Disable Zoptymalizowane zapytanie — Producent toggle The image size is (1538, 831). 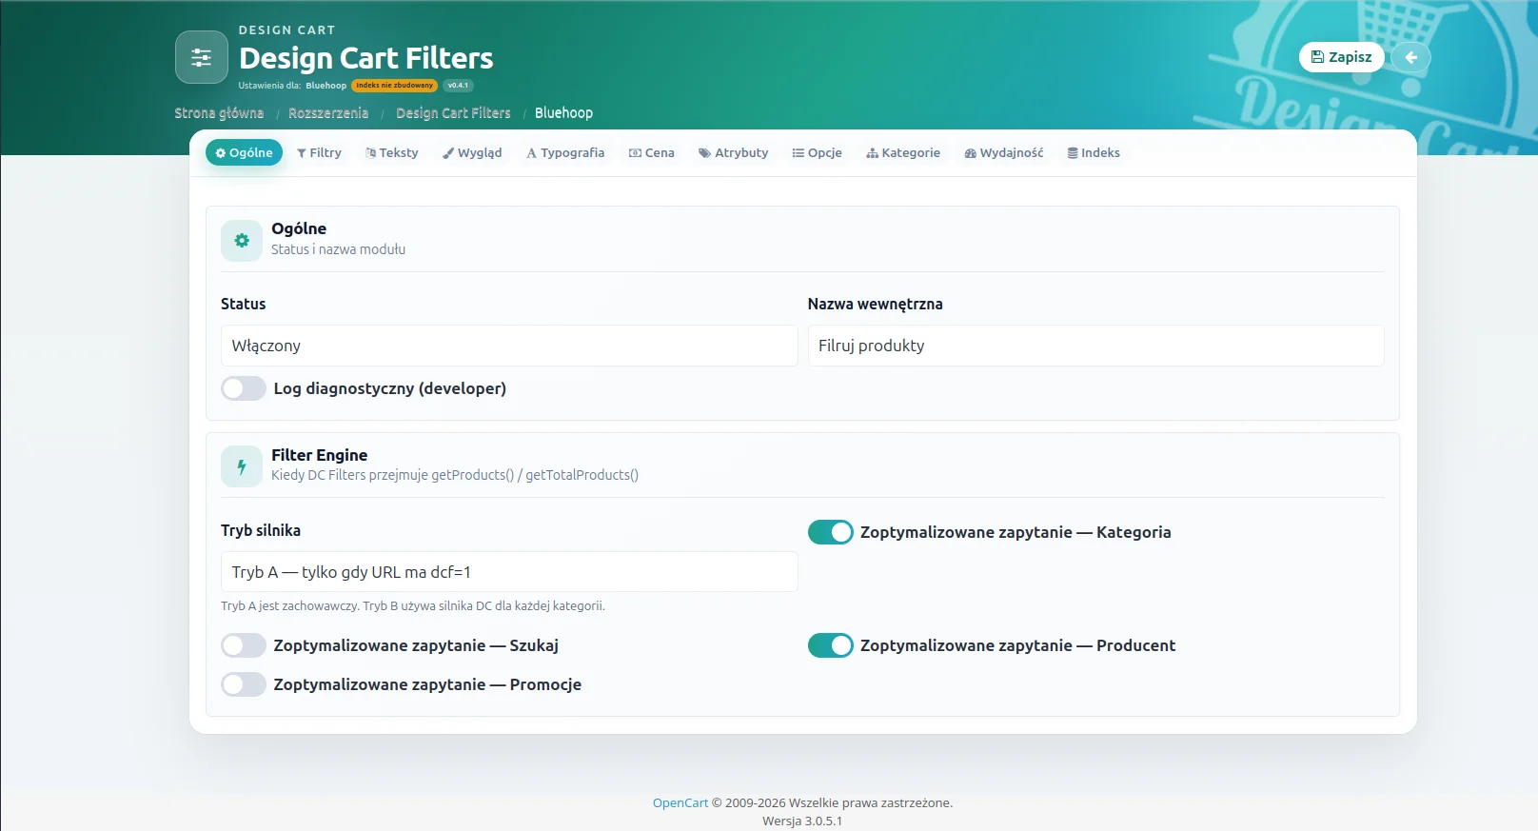point(831,645)
